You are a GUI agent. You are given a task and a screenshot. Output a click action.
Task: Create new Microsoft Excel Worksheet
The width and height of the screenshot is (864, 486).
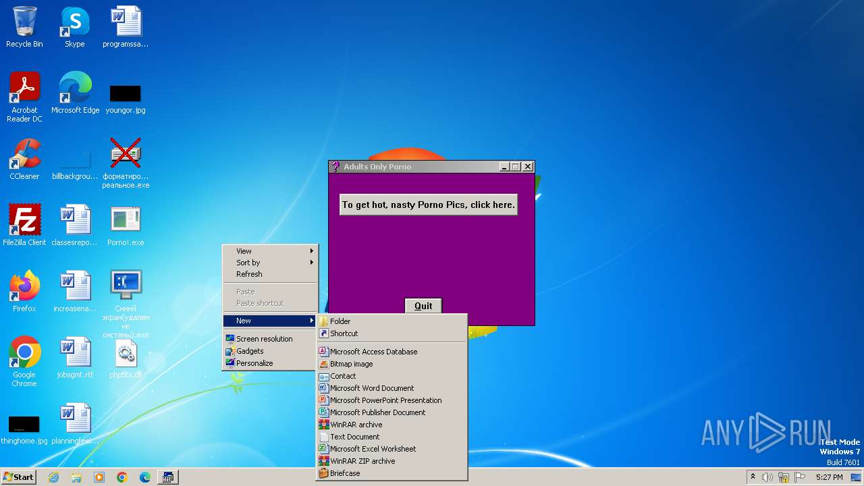click(391, 449)
